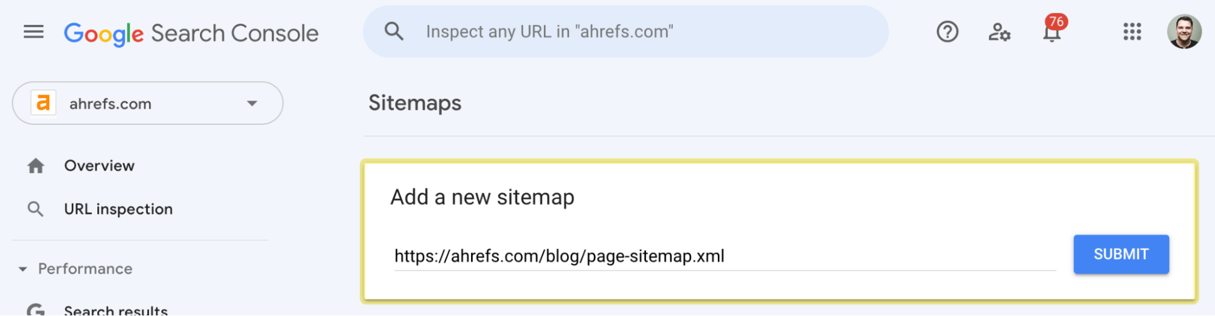
Task: Open the Google apps grid
Action: click(x=1132, y=32)
